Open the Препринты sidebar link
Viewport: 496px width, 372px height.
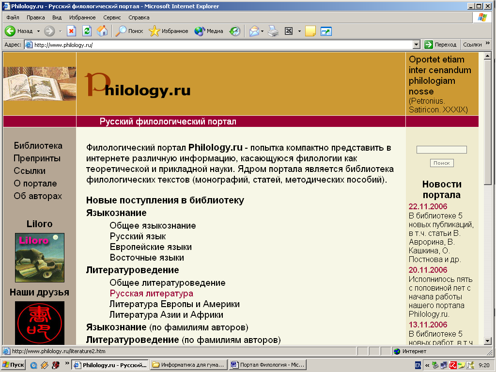37,158
